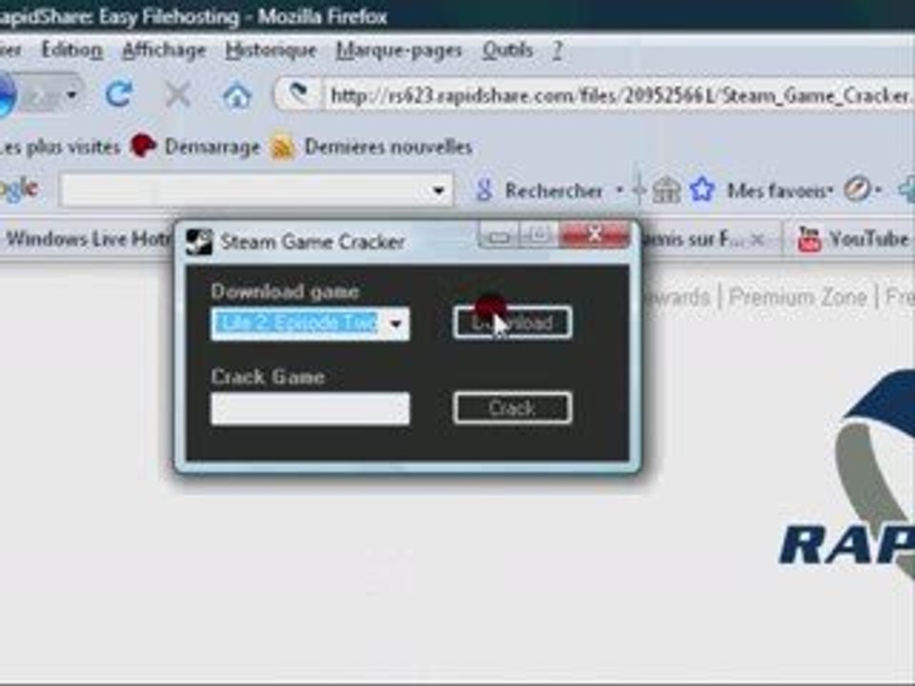Click the compass icon in the Google toolbar
915x686 pixels.
click(x=857, y=189)
